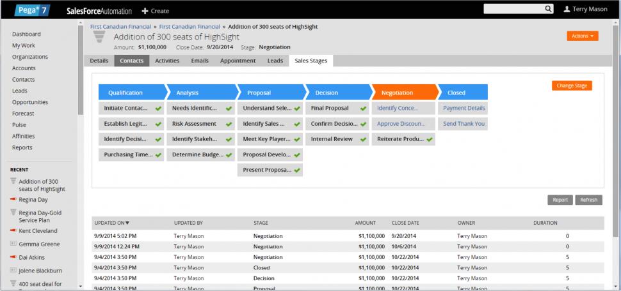Click the plus icon next to Create

coord(145,11)
